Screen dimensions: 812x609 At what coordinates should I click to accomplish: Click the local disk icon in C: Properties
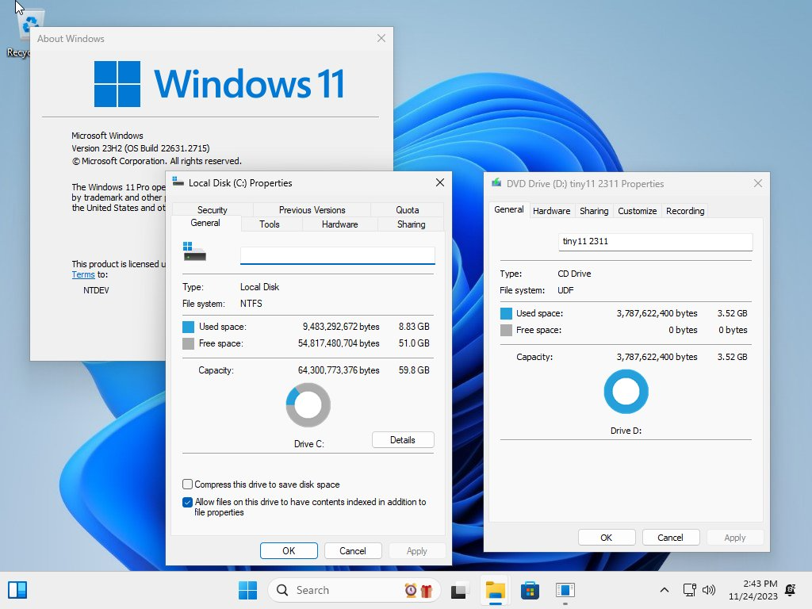click(193, 251)
